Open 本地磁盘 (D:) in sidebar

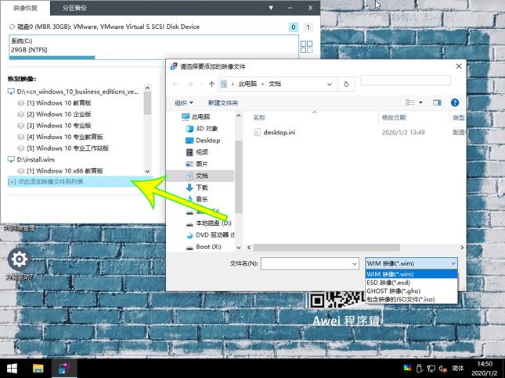point(209,223)
